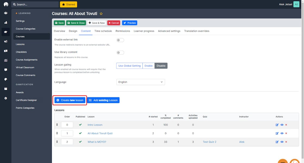
Task: Click edit icon for Intro Lesson
Action: click(277, 125)
